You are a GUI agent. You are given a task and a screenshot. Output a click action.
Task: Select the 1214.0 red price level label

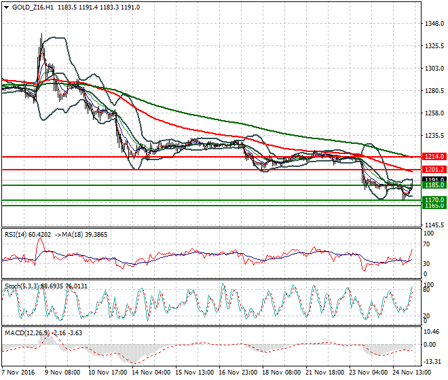tap(434, 157)
